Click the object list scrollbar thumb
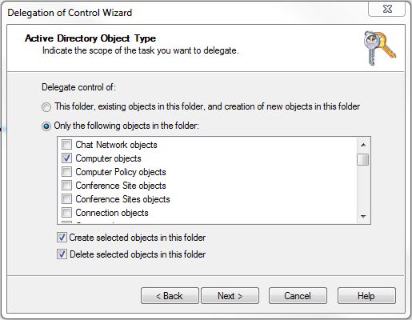Viewport: 412px width, 320px height. tap(363, 160)
